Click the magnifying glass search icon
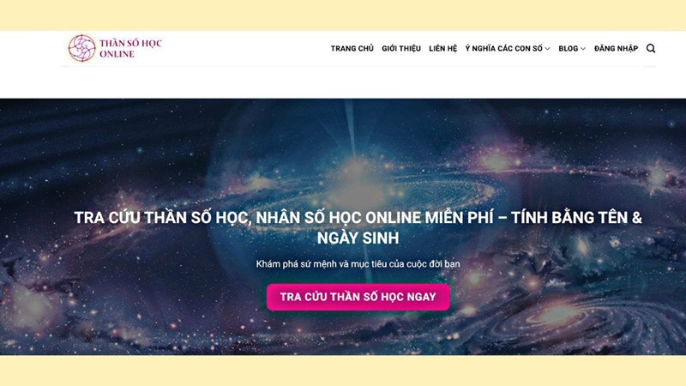Screen dimensions: 686x386 point(651,49)
